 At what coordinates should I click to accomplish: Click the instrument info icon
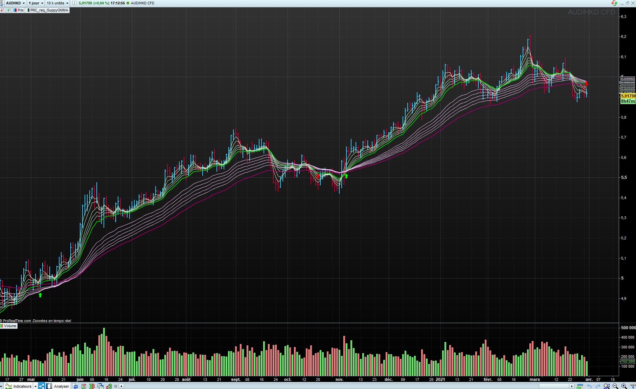[74, 3]
